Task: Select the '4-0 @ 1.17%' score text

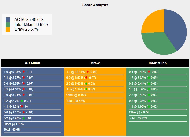Action: (12, 112)
